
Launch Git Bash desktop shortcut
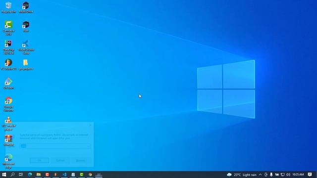[x=8, y=84]
